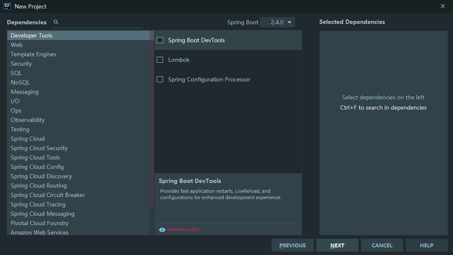
Task: Click the Spring Boot DevTools list label
Action: point(196,40)
